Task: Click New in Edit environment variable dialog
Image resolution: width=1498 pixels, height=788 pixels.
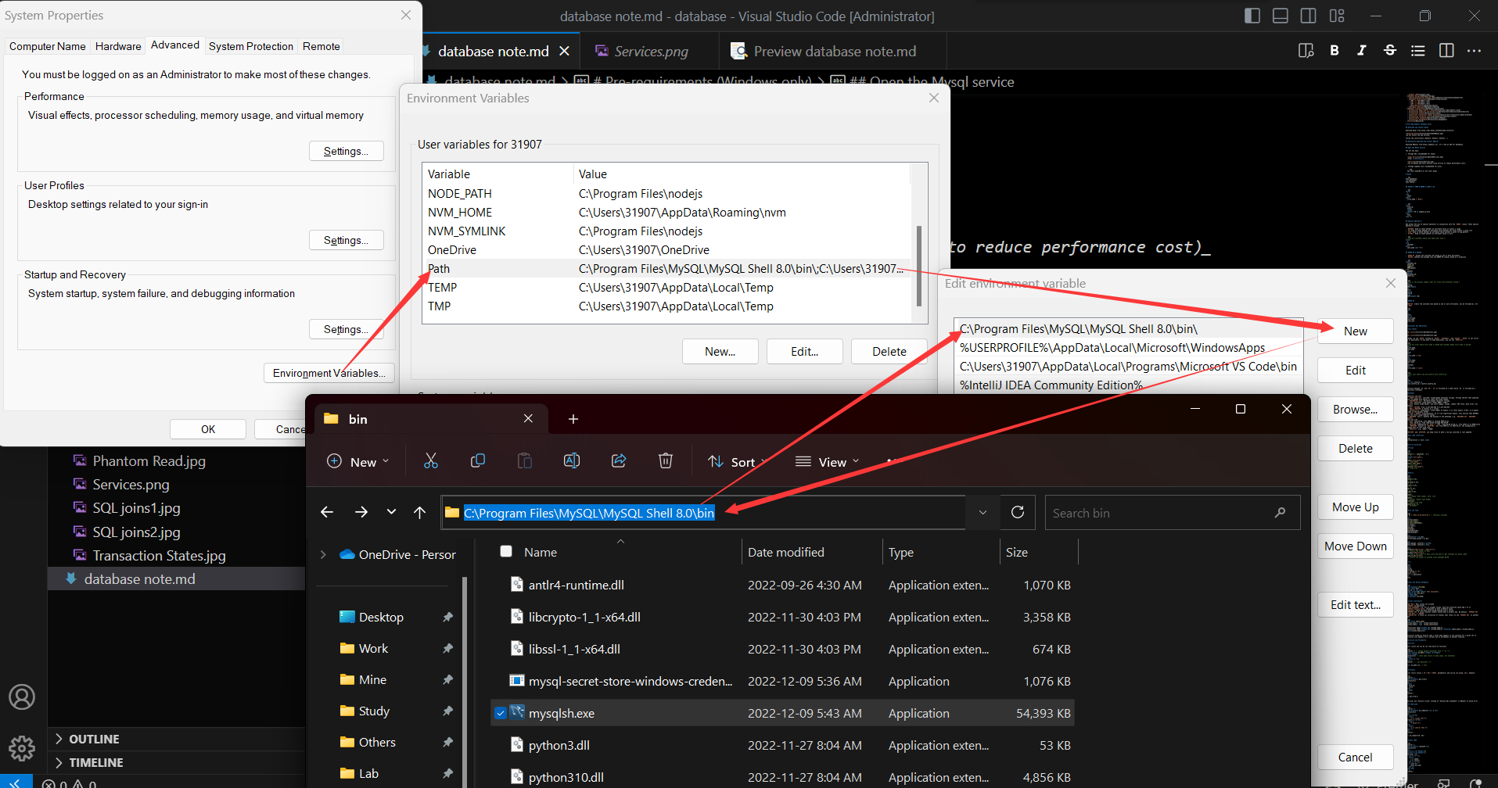Action: 1355,331
